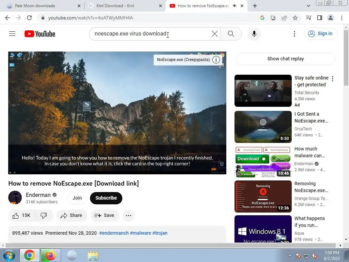Open a new browser tab
Image resolution: width=349 pixels, height=262 pixels.
[x=255, y=6]
